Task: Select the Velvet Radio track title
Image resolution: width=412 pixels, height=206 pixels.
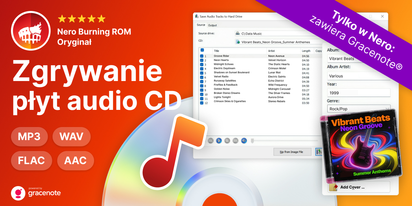Action: pyautogui.click(x=221, y=77)
